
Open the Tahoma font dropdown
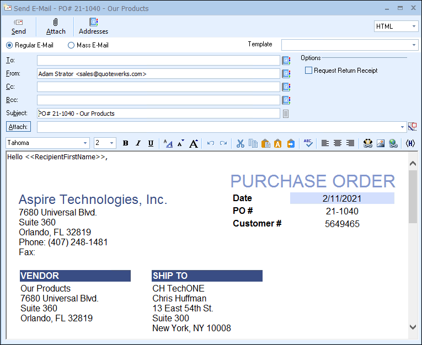click(x=85, y=143)
